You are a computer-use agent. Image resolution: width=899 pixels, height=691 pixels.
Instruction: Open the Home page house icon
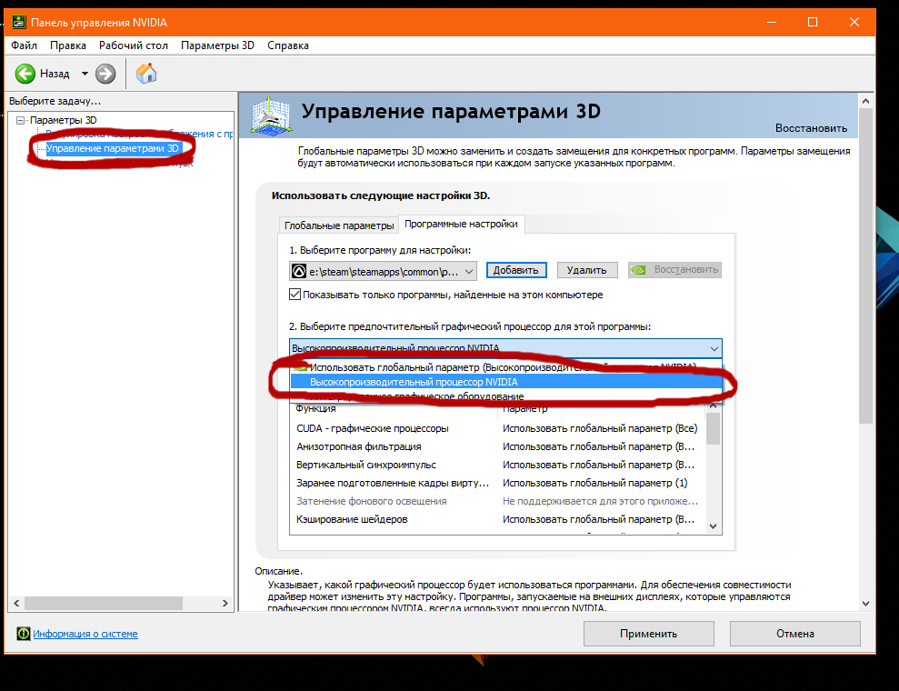point(146,74)
